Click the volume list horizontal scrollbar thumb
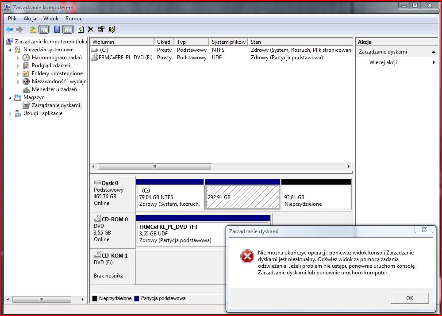442x316 pixels. 154,166
